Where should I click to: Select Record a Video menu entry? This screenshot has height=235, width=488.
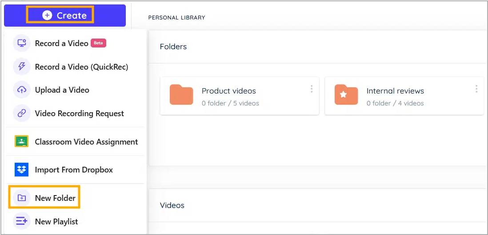coord(62,43)
